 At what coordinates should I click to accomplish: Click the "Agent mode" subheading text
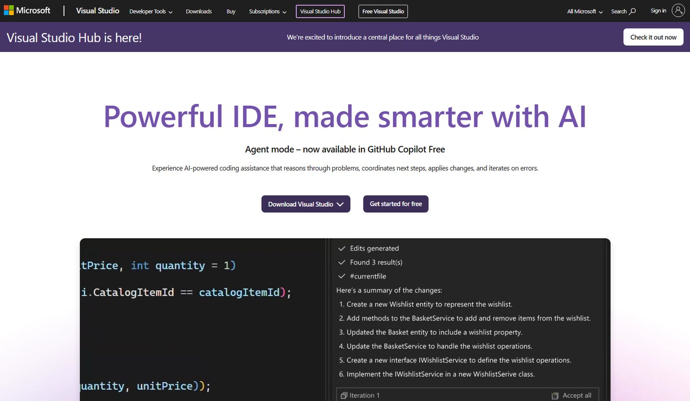click(345, 149)
